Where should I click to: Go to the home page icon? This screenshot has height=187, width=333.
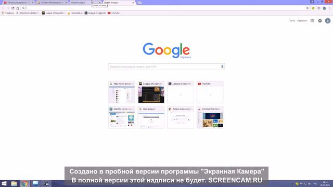point(18,8)
